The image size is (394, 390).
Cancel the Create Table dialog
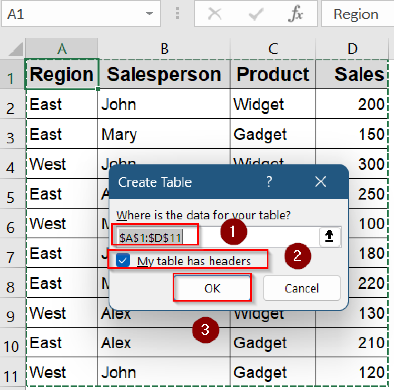[x=301, y=288]
